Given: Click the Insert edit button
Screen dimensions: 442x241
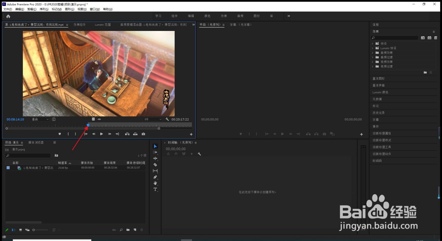Looking at the screenshot, I should click(127, 134).
